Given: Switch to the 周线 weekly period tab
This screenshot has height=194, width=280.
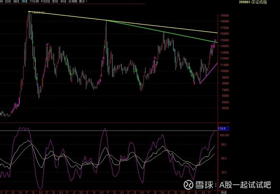Looking at the screenshot, I should (16, 1).
